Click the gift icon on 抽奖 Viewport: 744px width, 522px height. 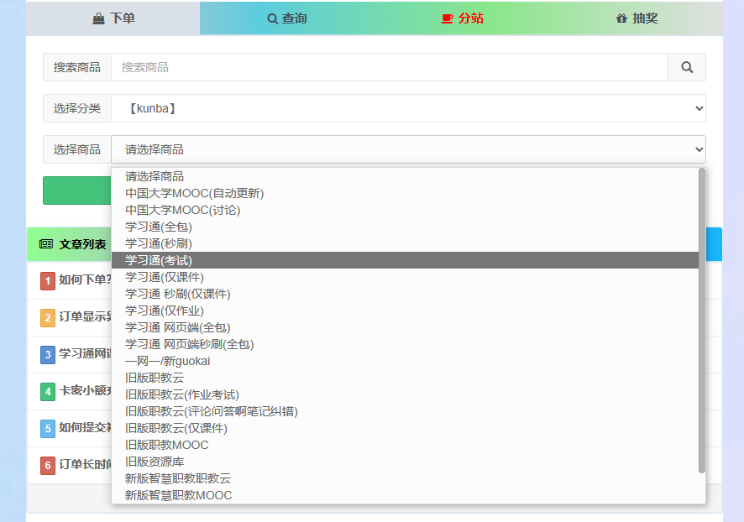pyautogui.click(x=621, y=19)
